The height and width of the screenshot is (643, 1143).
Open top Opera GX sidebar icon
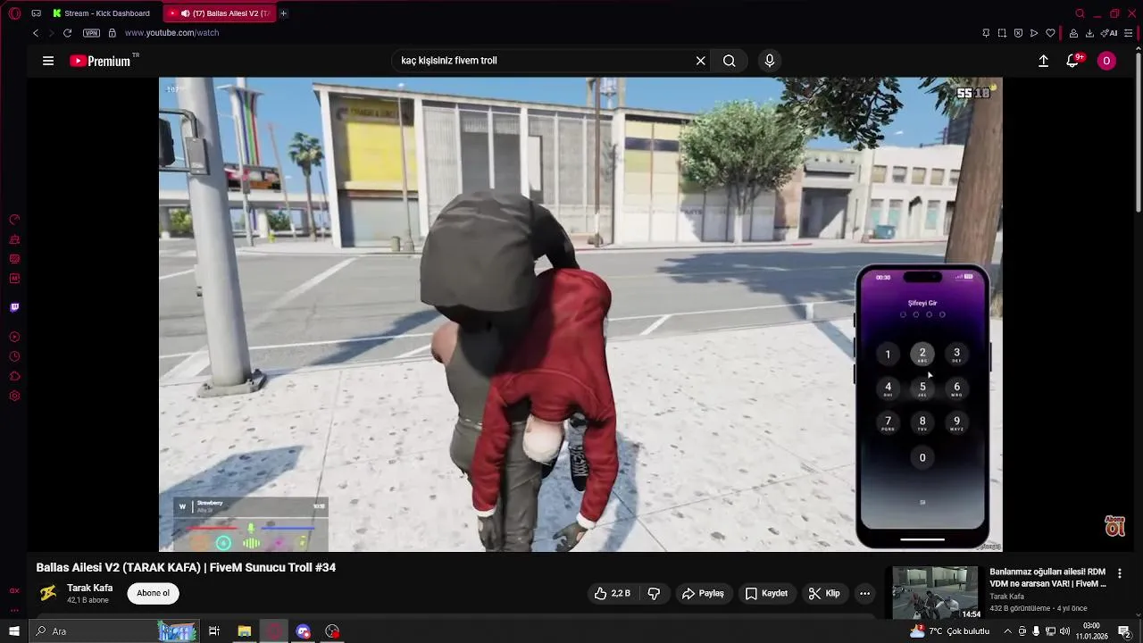tap(14, 220)
